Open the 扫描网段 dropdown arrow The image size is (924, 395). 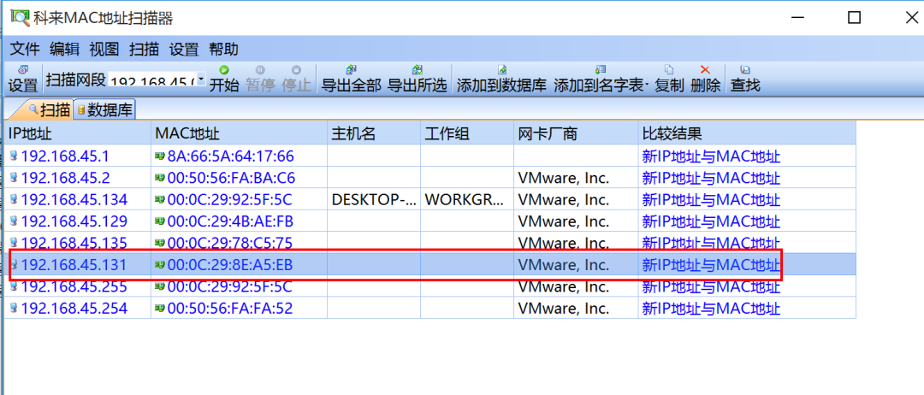(x=201, y=79)
